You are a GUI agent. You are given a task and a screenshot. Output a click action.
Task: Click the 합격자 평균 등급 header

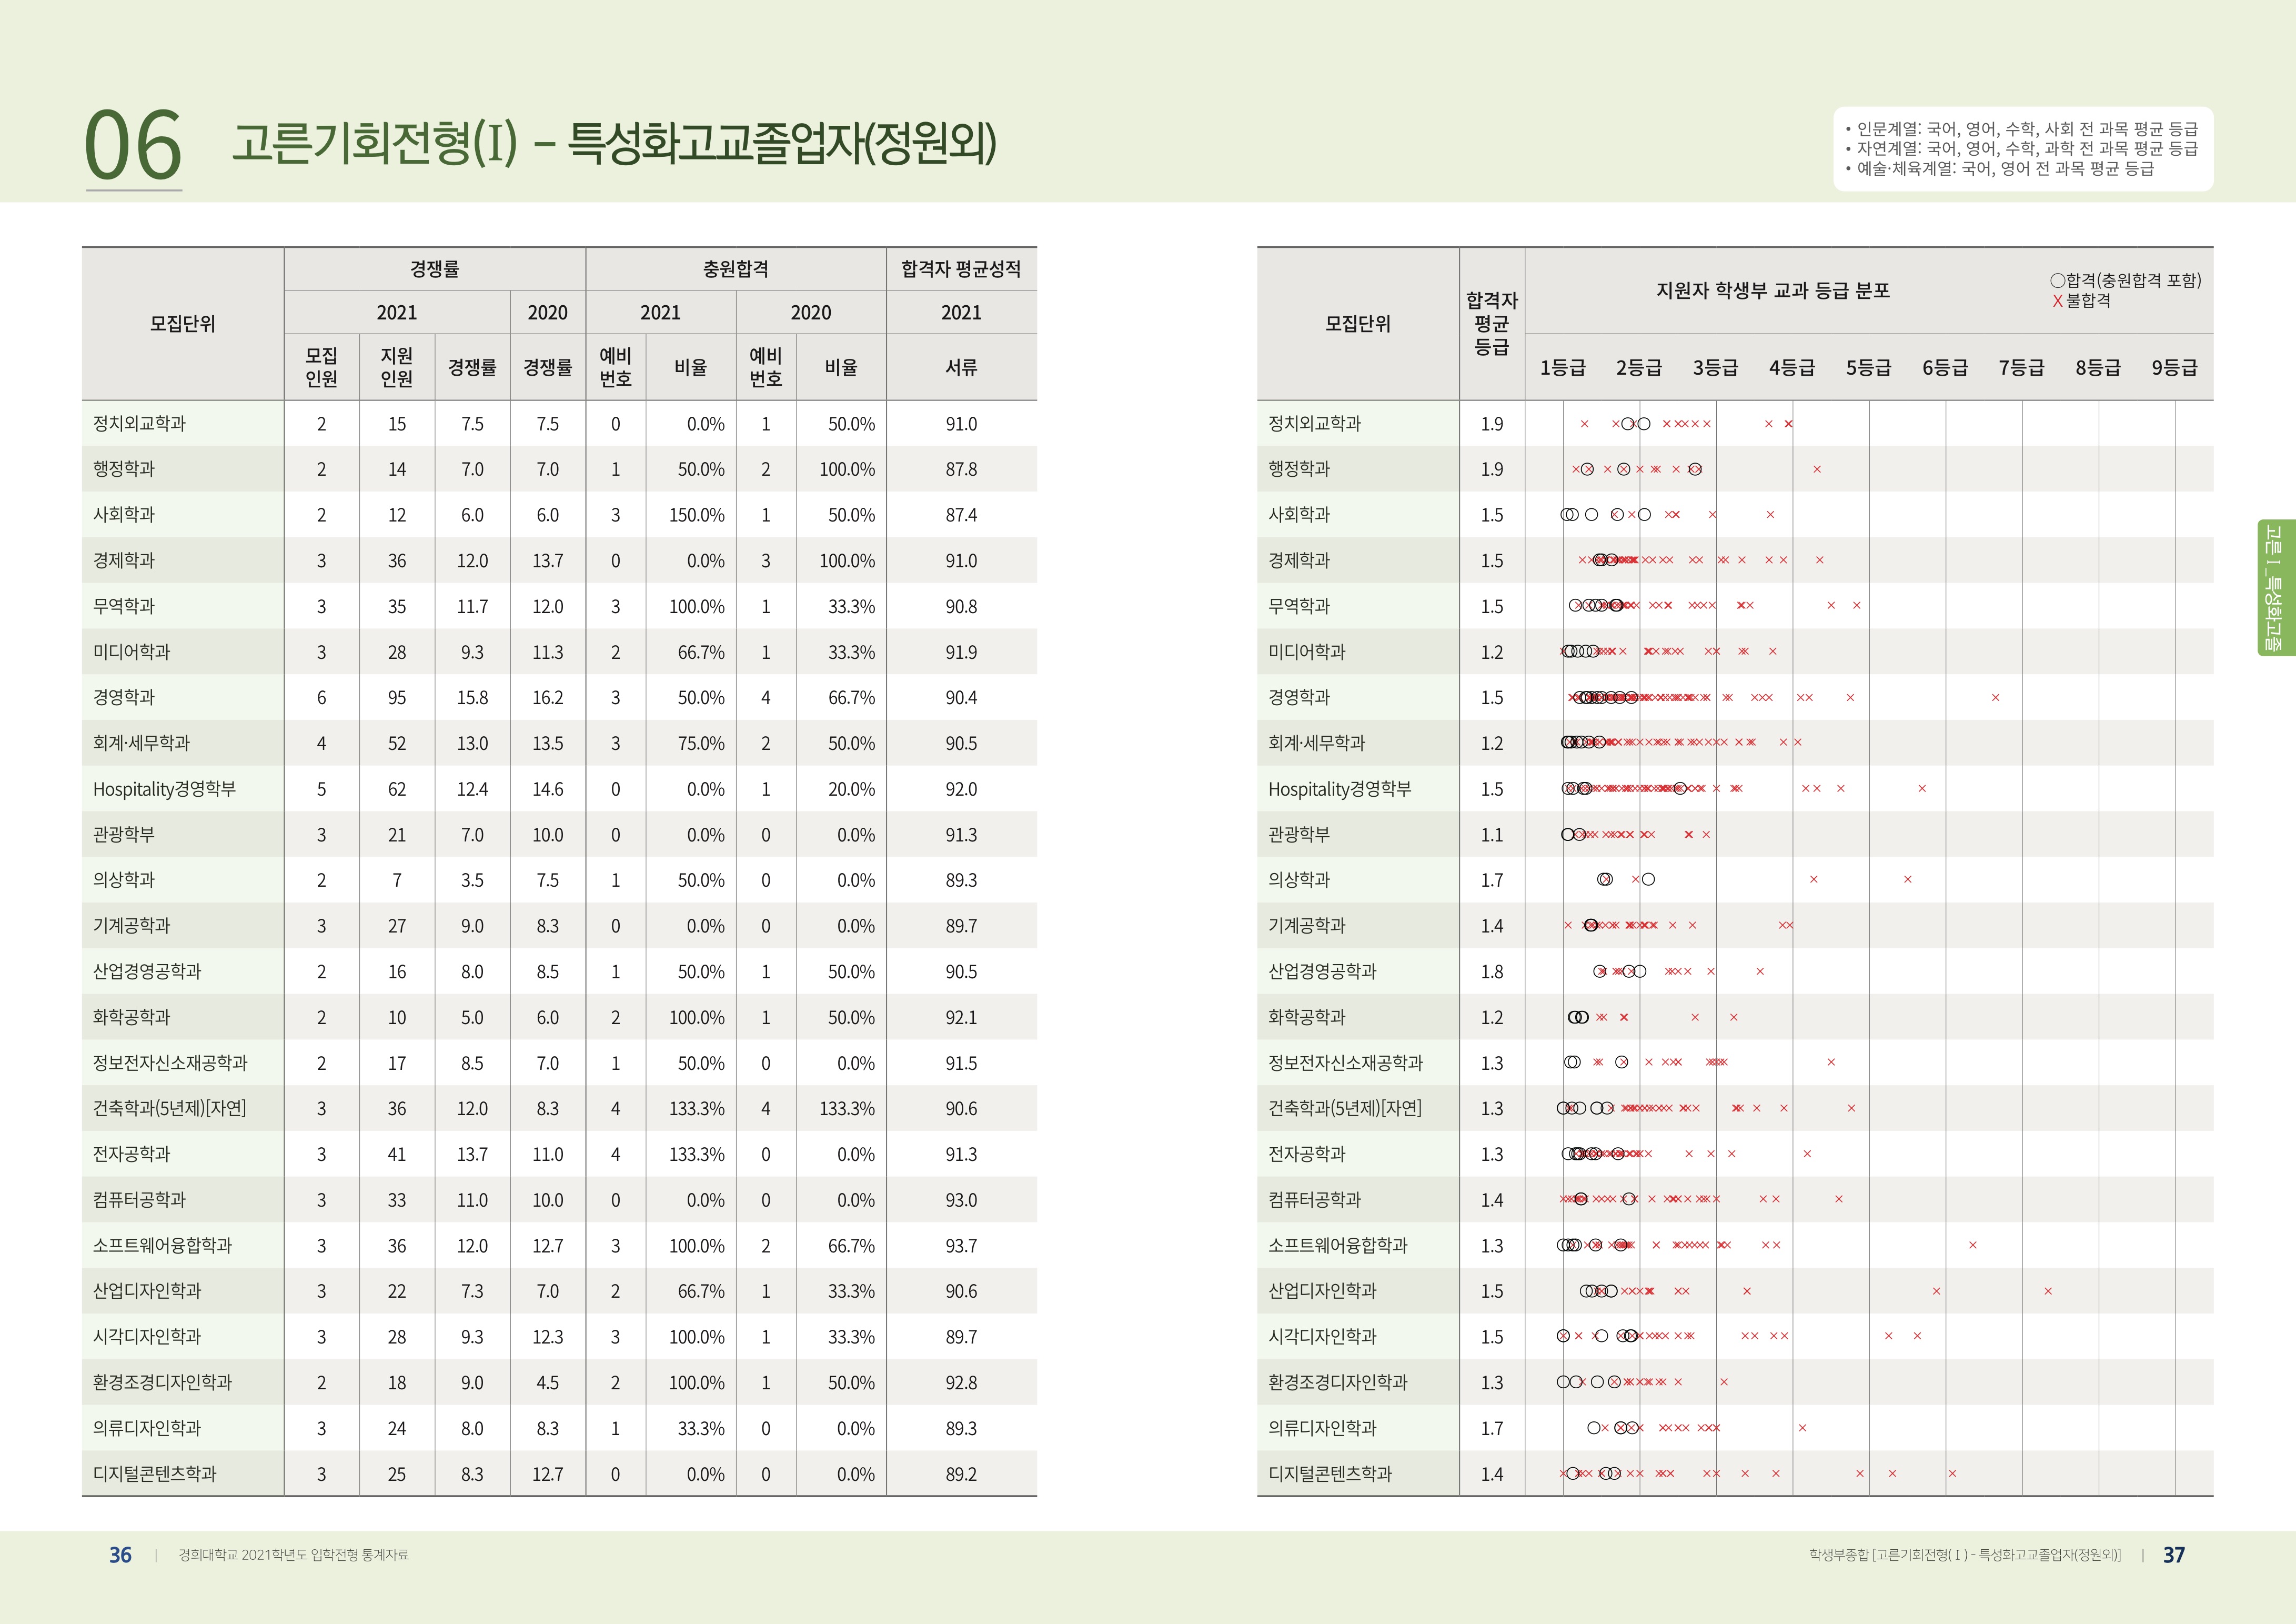click(1491, 323)
